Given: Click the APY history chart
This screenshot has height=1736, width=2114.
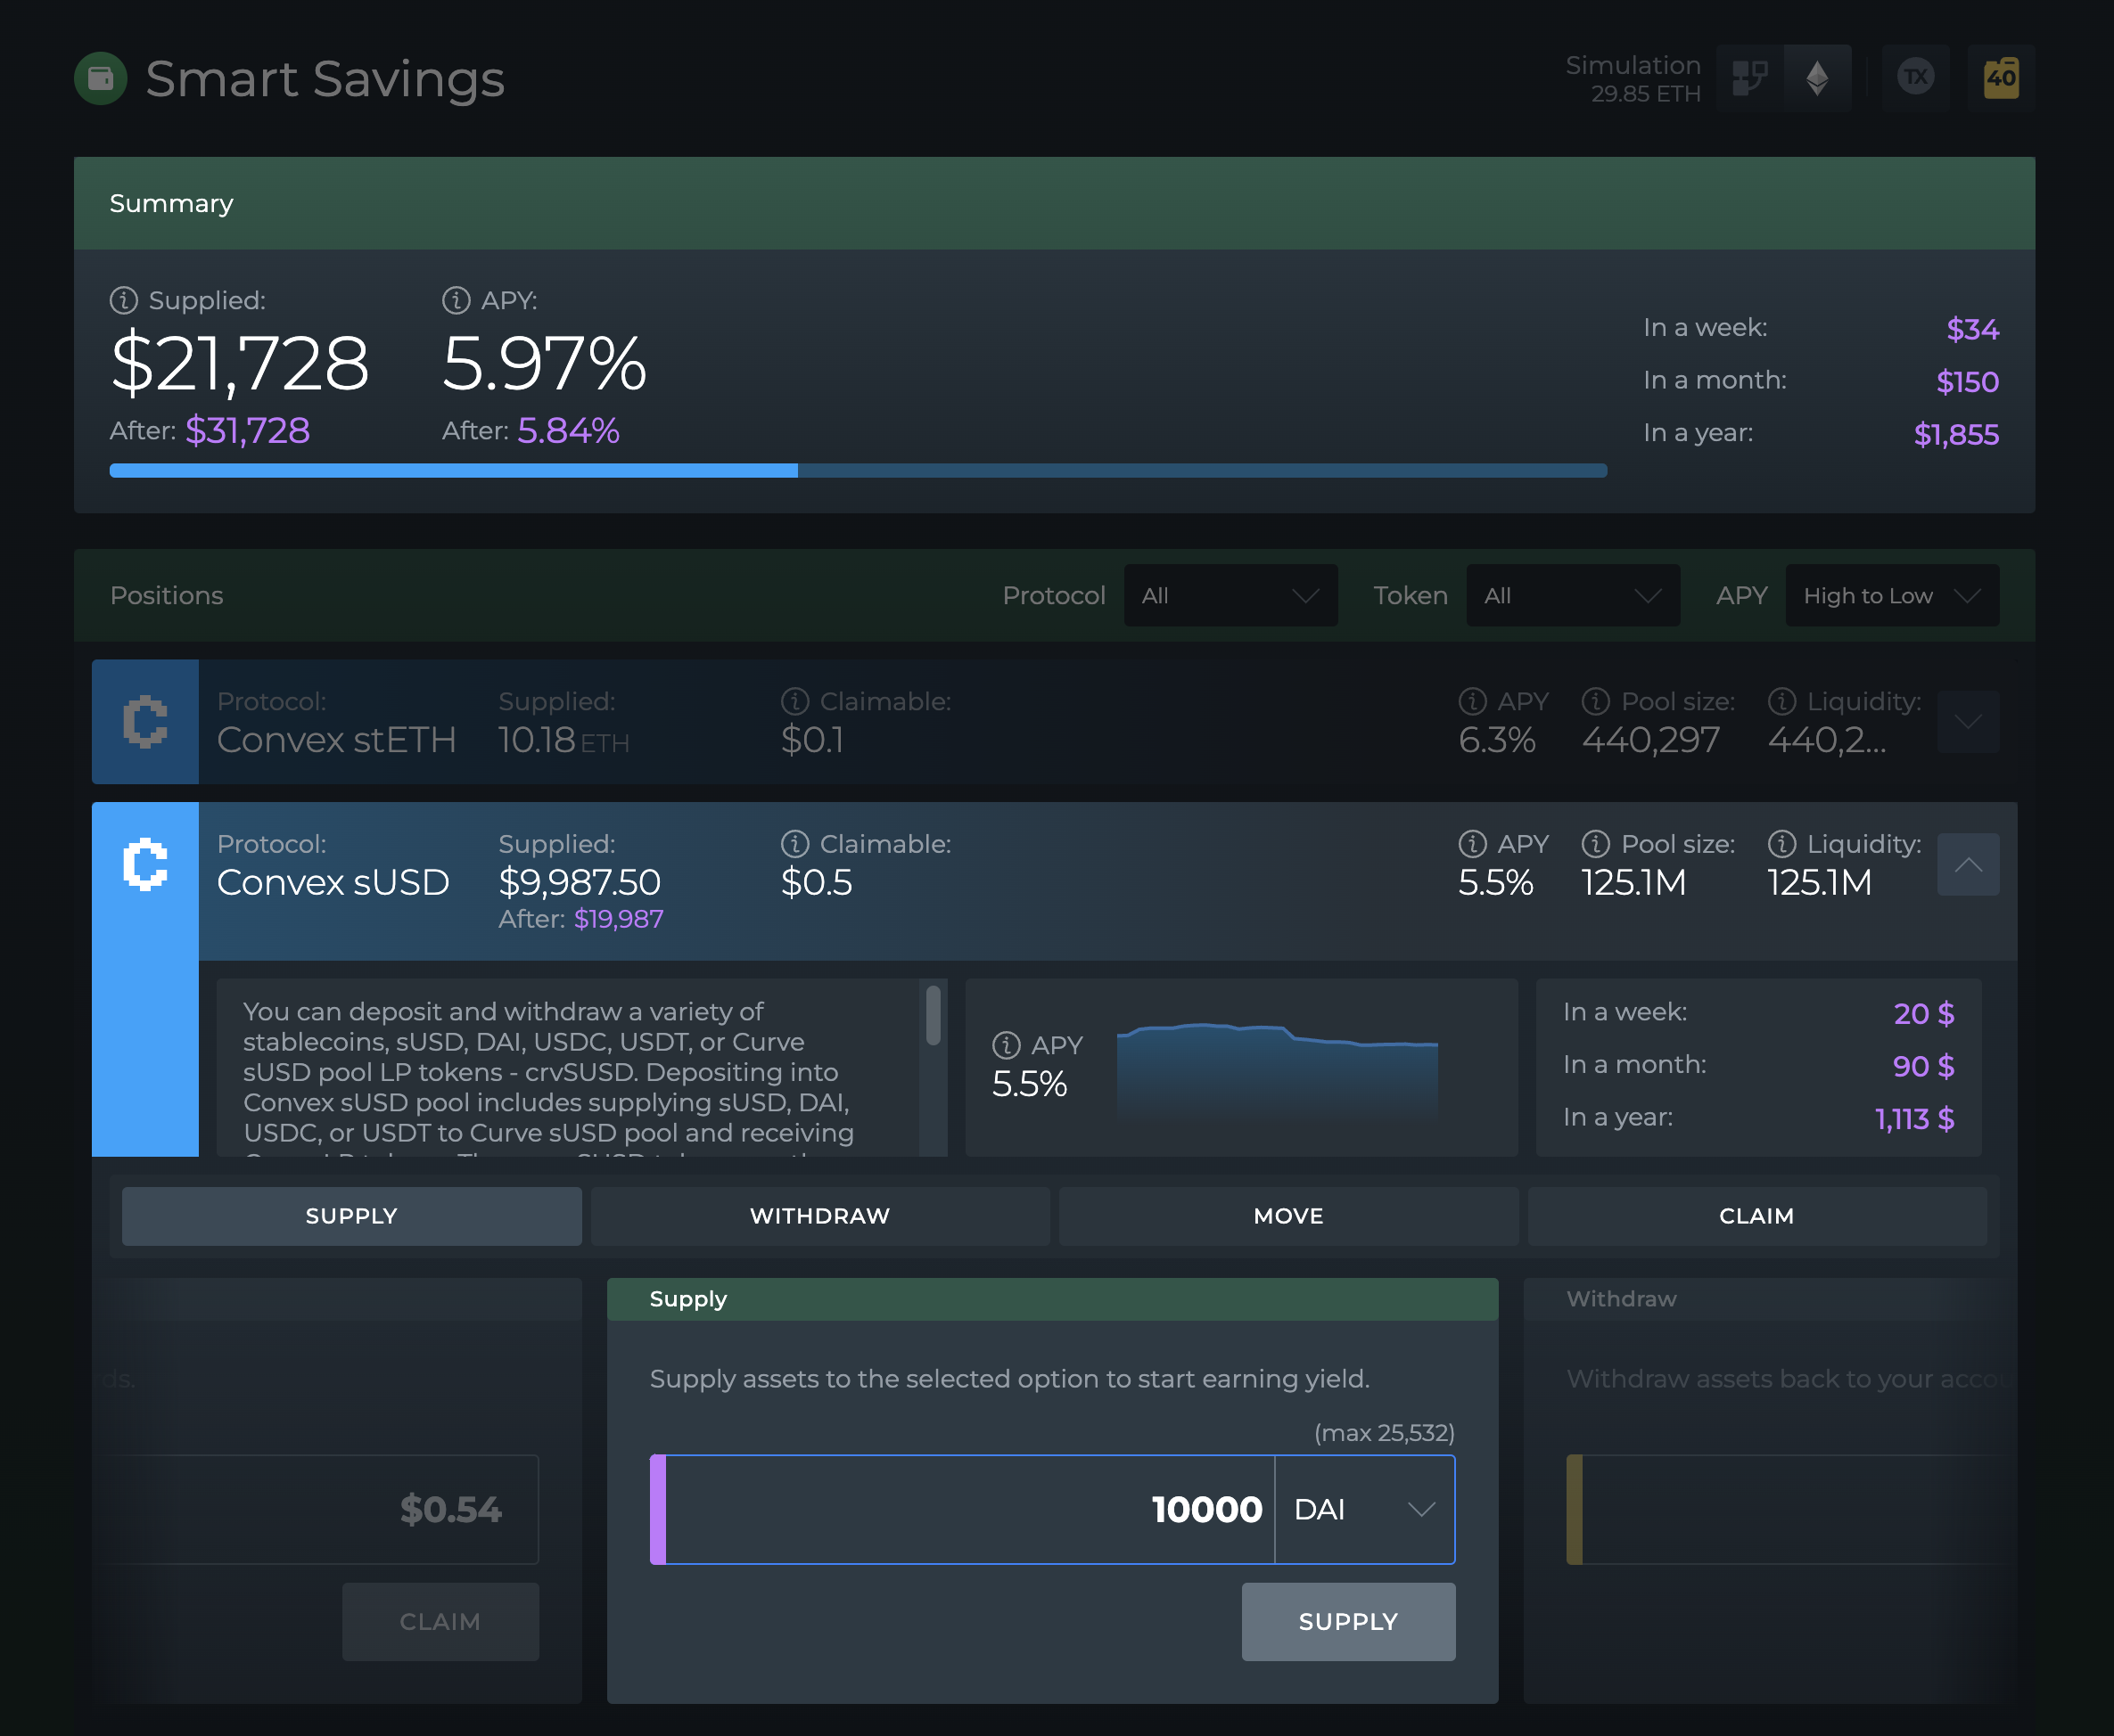Looking at the screenshot, I should pyautogui.click(x=1277, y=1070).
